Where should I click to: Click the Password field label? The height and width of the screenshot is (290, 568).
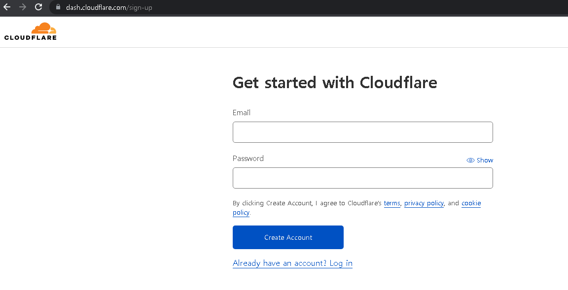click(x=248, y=159)
